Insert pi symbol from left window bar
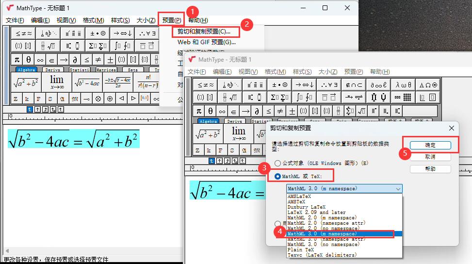This screenshot has width=472, height=264. click(17, 60)
